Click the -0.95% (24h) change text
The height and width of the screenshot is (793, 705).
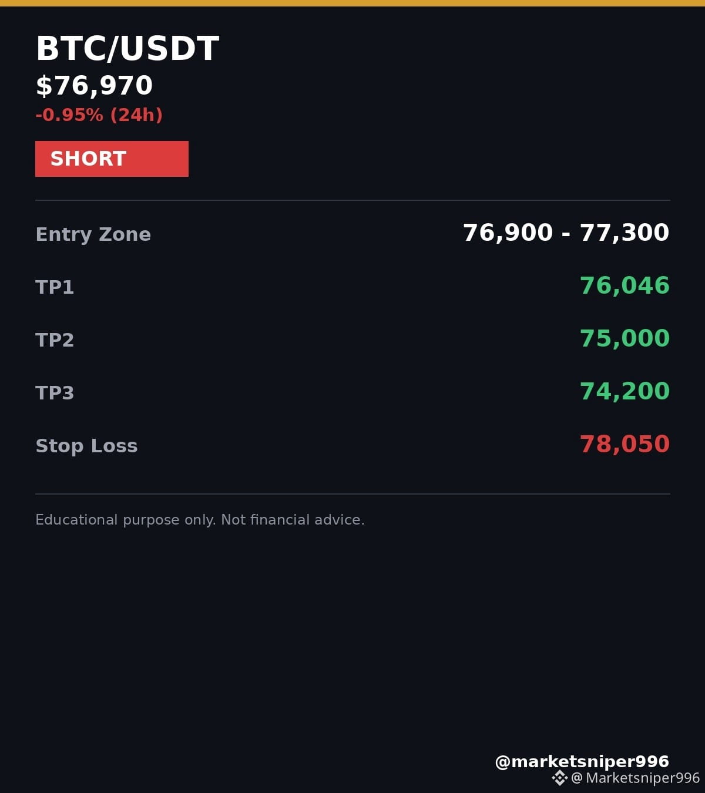[99, 115]
